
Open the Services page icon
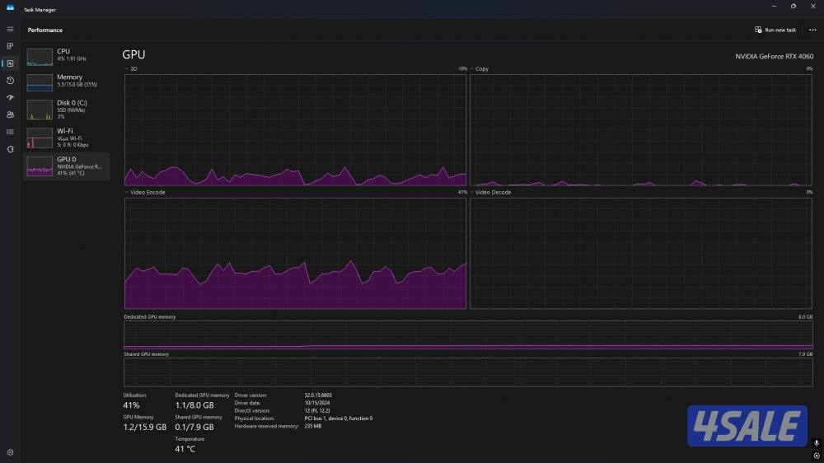pos(10,149)
